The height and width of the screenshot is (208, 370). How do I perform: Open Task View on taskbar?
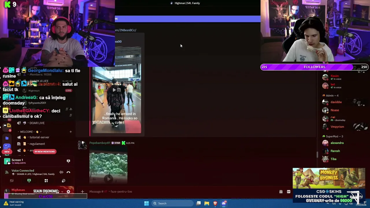(x=198, y=203)
